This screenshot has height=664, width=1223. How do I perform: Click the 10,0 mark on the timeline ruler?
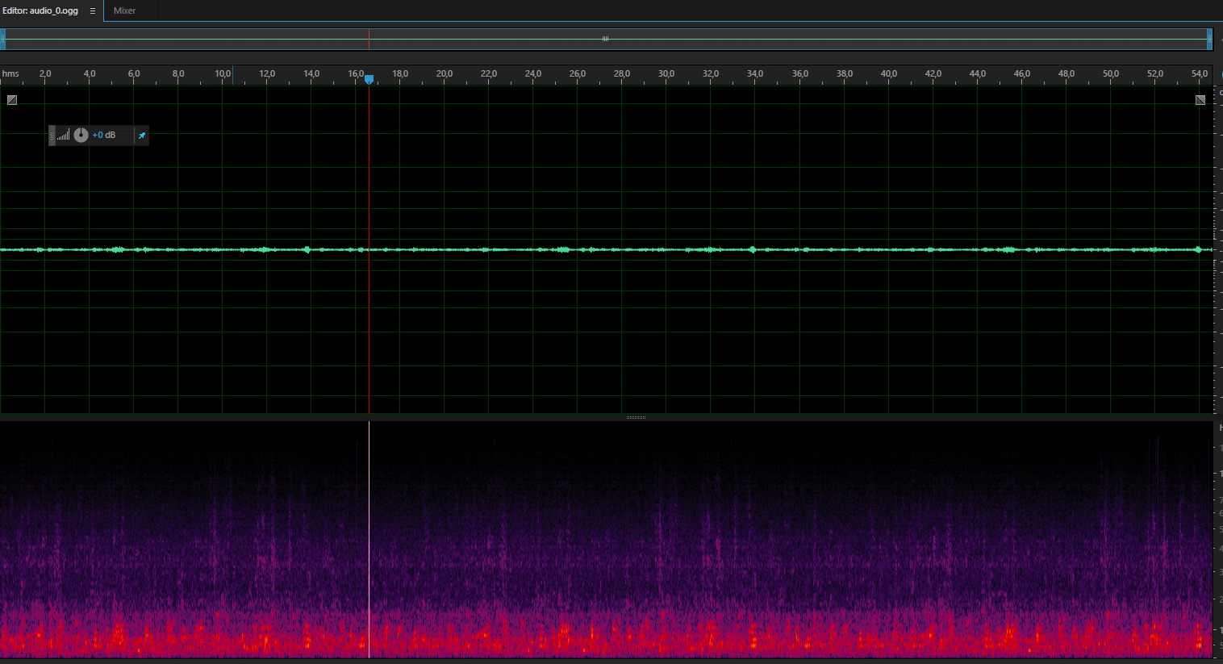(223, 73)
